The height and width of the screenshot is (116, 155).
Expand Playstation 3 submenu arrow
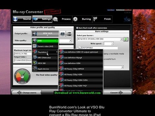coord(57,52)
